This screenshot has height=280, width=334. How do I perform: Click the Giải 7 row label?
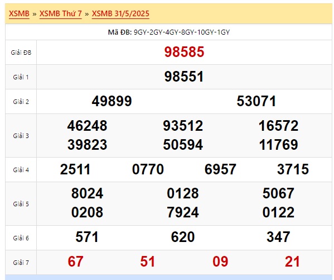click(21, 263)
